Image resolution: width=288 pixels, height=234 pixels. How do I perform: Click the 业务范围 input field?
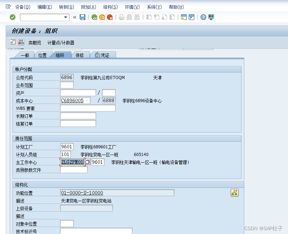67,85
